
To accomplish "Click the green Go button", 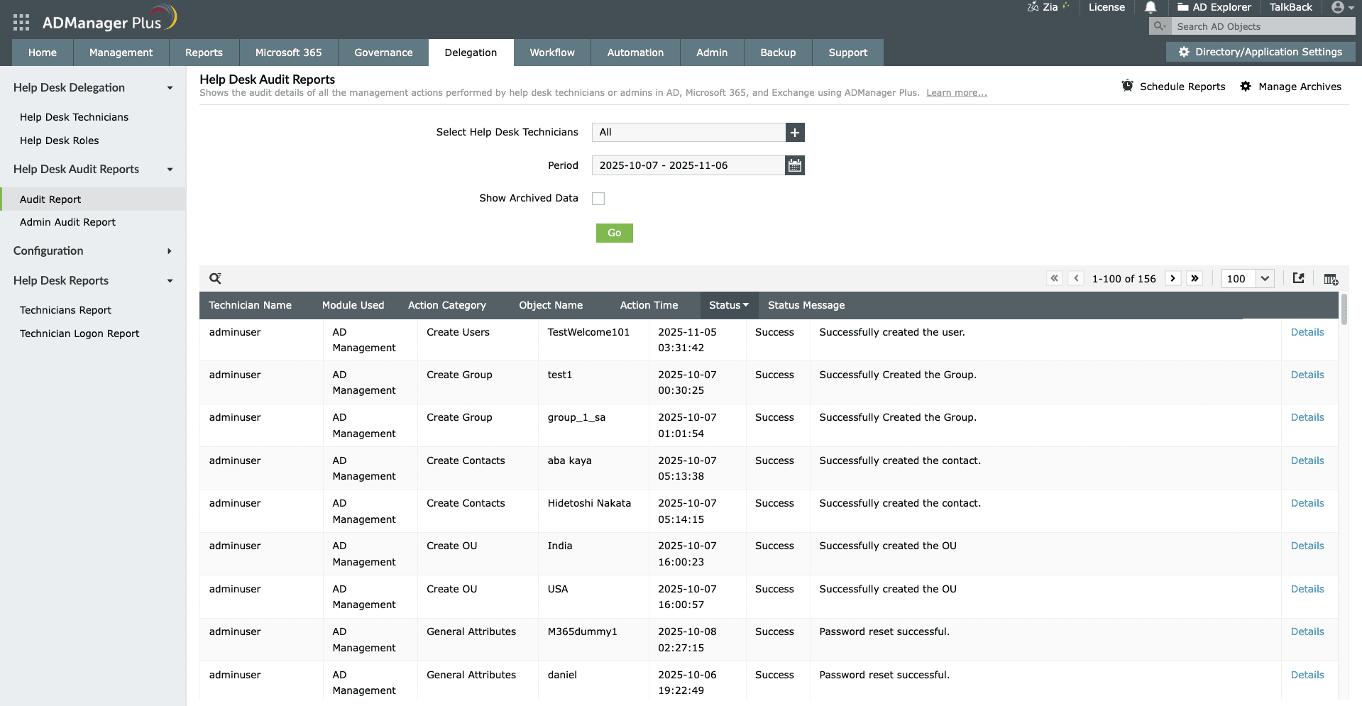I will pos(615,233).
